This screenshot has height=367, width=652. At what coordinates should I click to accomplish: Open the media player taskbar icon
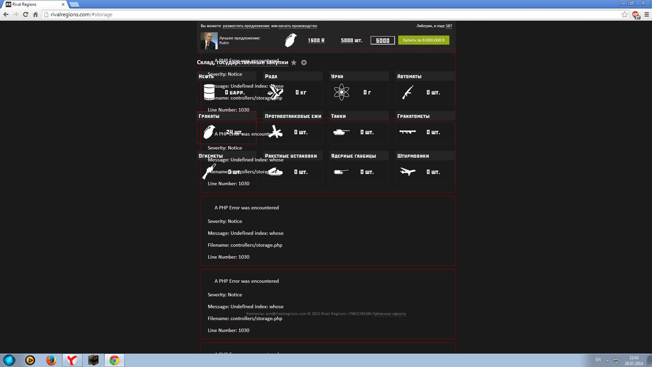(x=30, y=360)
